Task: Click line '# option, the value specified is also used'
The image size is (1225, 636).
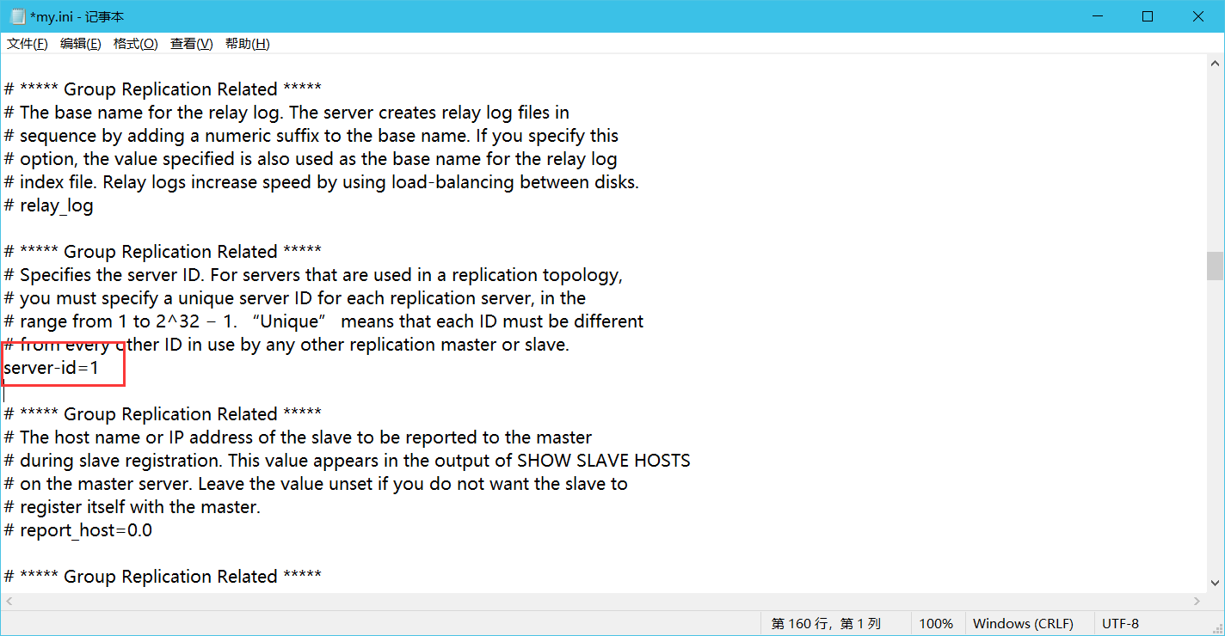Action: coord(311,159)
